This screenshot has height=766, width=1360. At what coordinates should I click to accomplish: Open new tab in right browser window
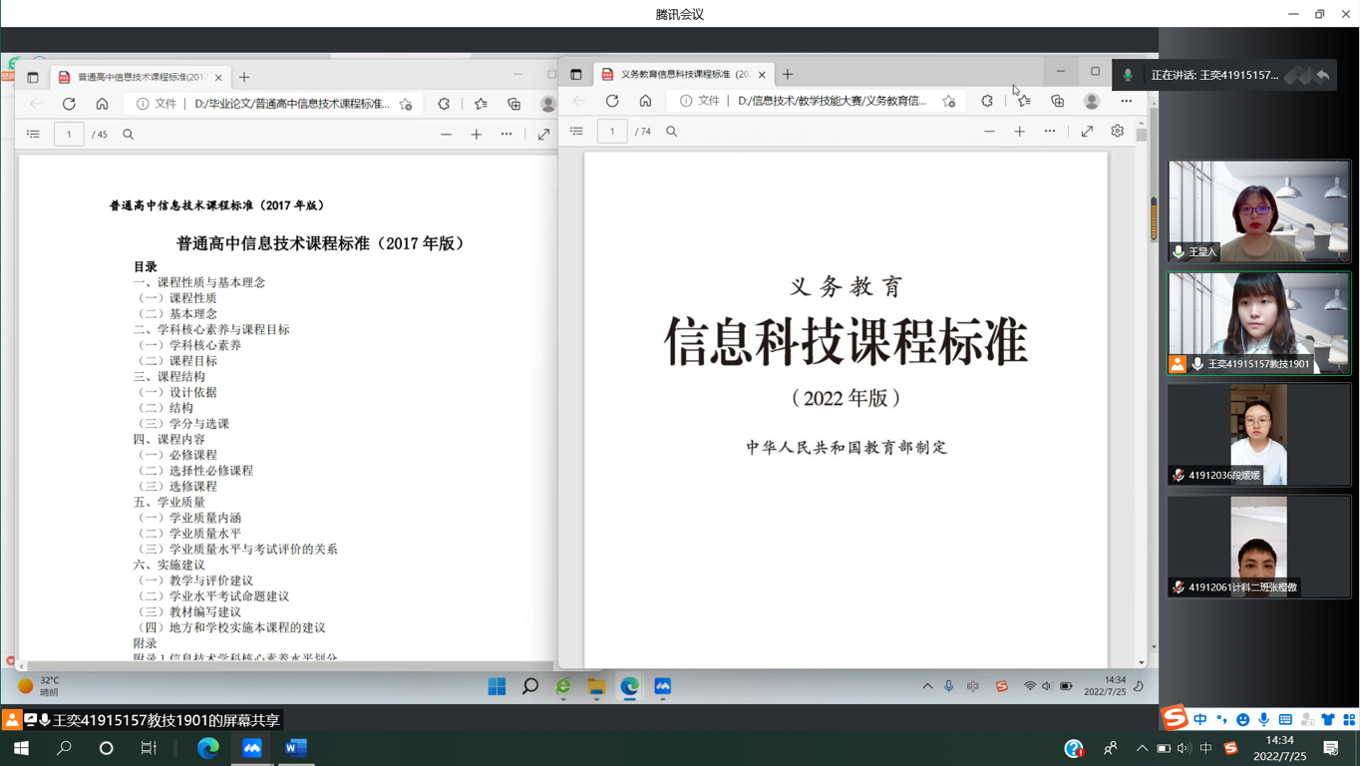[x=788, y=74]
